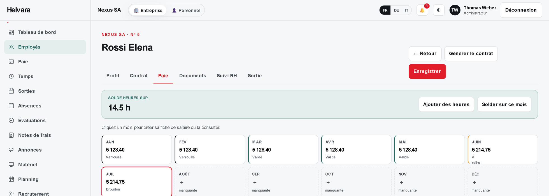
Task: Click the Retour button
Action: click(425, 54)
